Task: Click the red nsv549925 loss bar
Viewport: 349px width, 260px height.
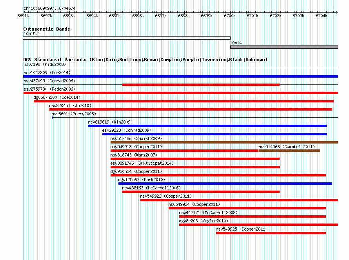Action: (271, 233)
